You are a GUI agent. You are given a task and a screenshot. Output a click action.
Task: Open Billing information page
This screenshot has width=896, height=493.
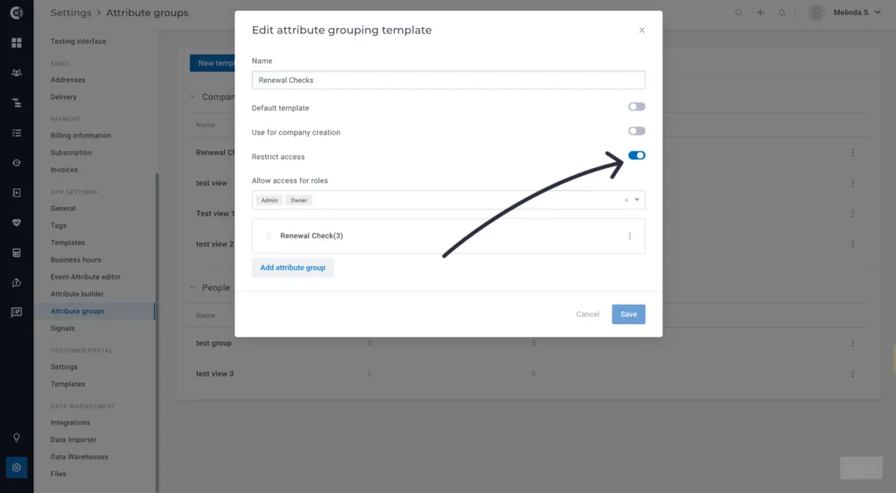tap(80, 136)
